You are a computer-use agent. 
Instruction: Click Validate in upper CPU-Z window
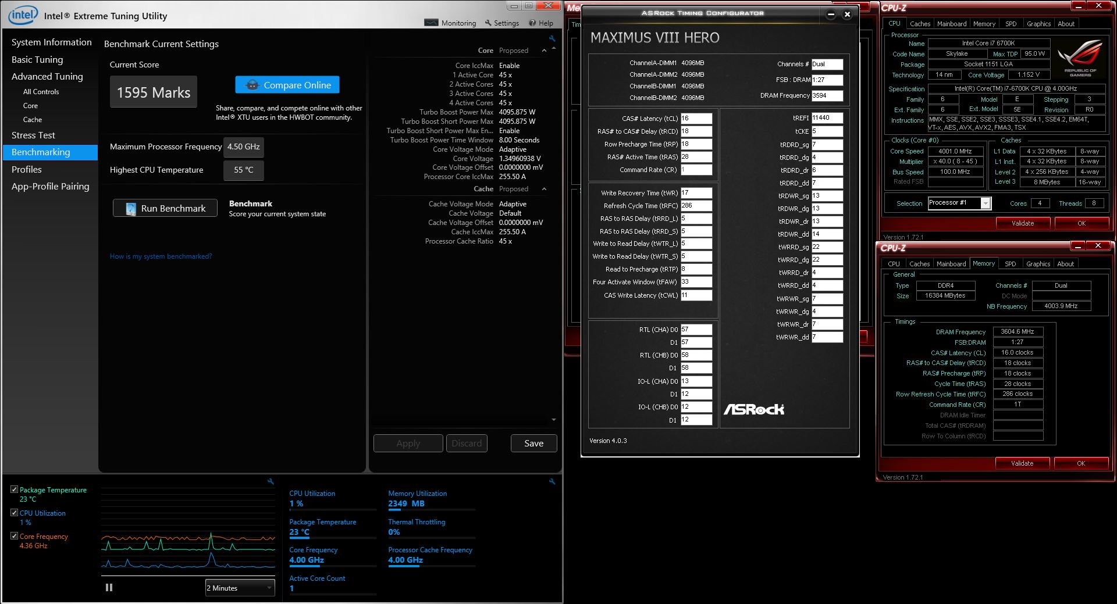(x=1023, y=223)
